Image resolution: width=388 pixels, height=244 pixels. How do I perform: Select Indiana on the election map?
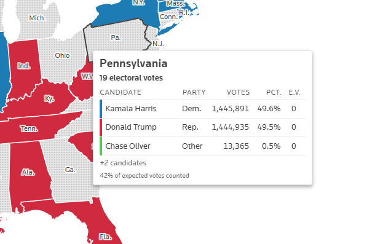(24, 66)
